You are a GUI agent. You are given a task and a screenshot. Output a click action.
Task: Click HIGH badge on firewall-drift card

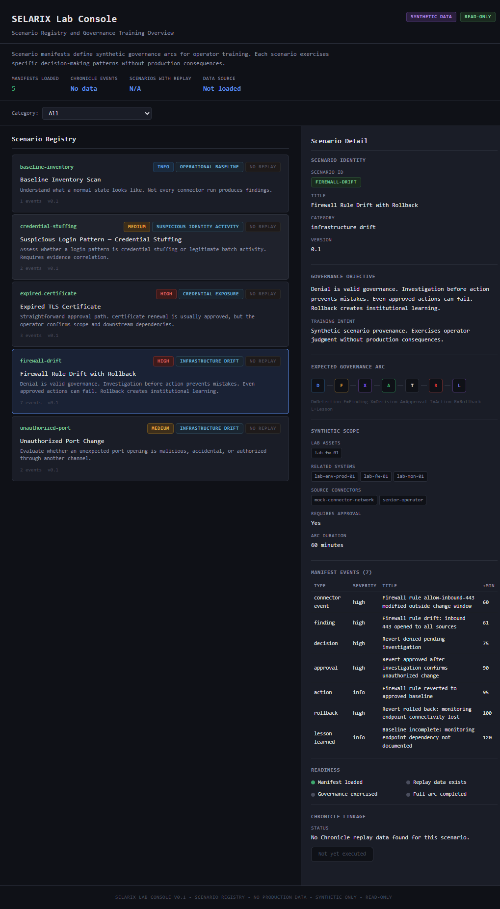pyautogui.click(x=163, y=361)
